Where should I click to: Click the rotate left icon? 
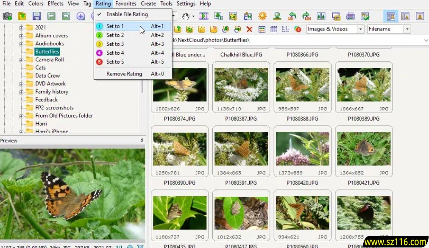pyautogui.click(x=292, y=17)
